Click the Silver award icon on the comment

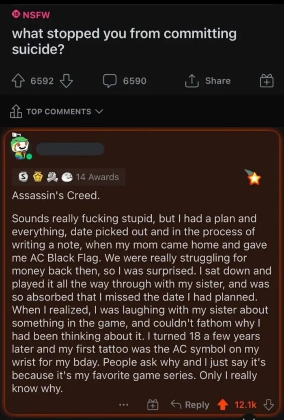click(x=24, y=177)
